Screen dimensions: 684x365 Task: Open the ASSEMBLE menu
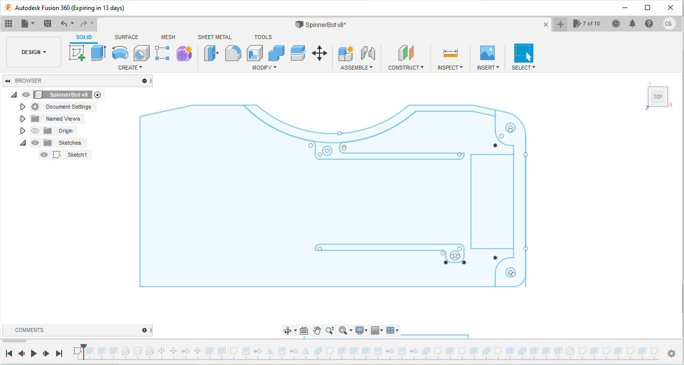click(x=357, y=68)
